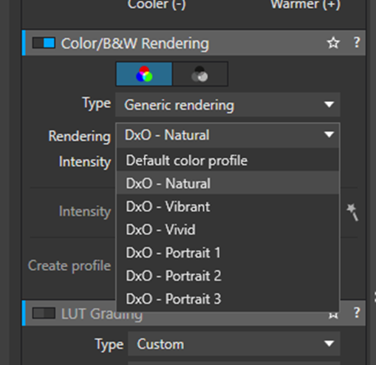
Task: Open help for LUT Grading palette
Action: [x=357, y=313]
